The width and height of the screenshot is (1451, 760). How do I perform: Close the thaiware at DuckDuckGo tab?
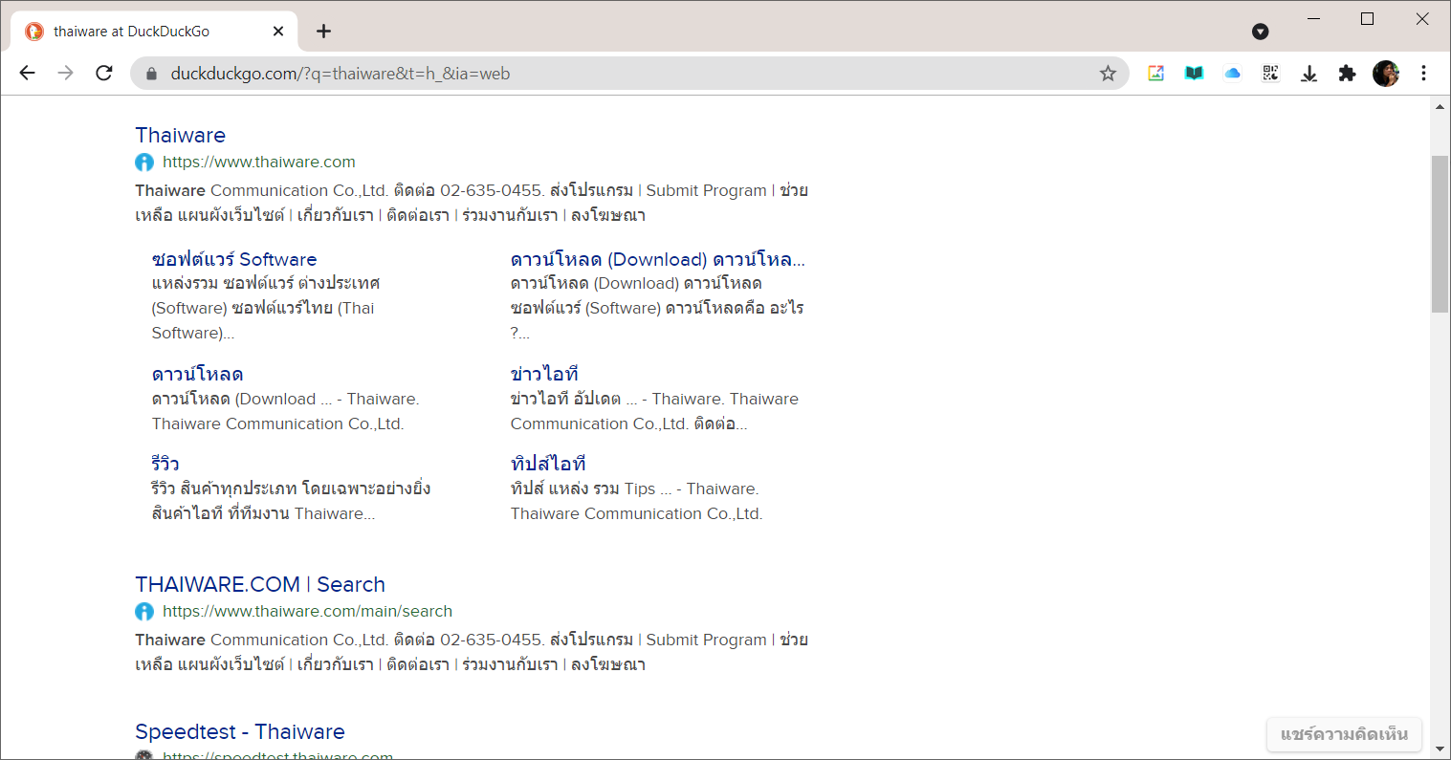278,32
